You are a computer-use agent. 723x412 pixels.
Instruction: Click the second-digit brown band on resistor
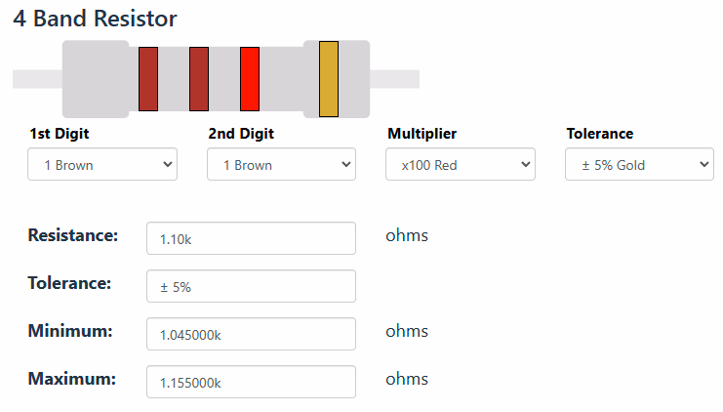point(199,78)
